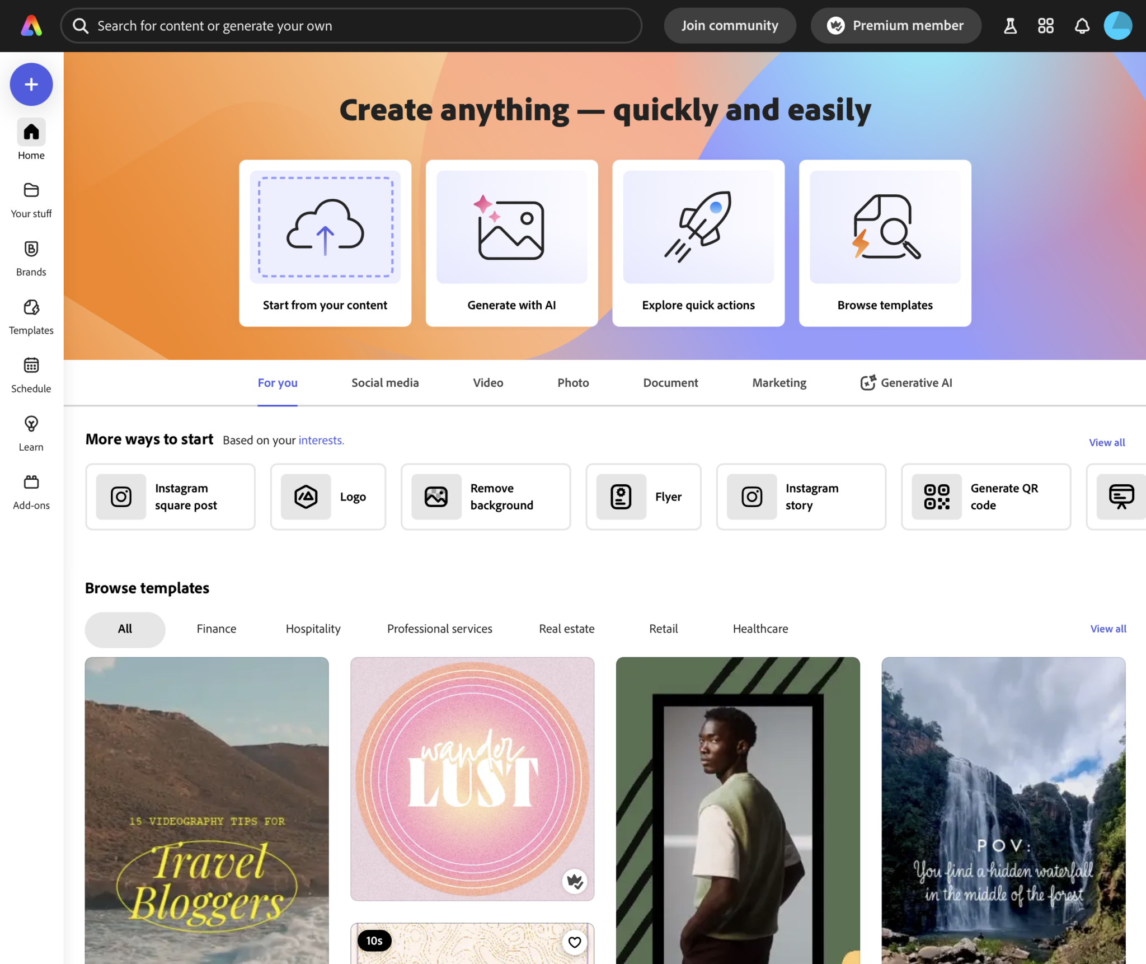Open the Adobe Express logo home
The width and height of the screenshot is (1146, 964).
coord(31,26)
